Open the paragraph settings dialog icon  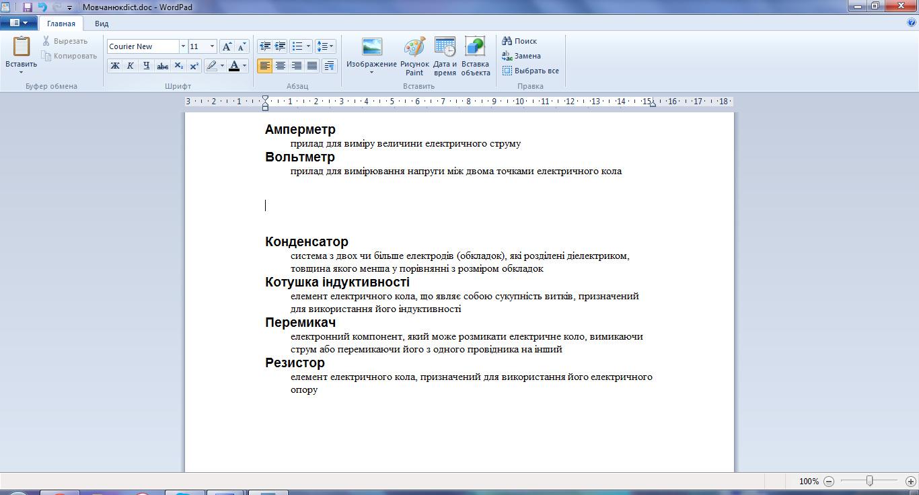pyautogui.click(x=329, y=65)
